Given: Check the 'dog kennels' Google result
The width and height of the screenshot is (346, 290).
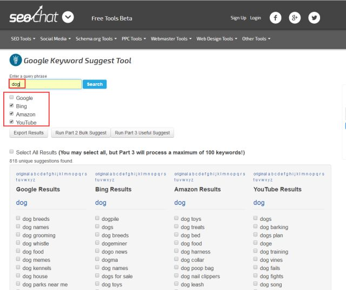Looking at the screenshot, I should [x=18, y=267].
